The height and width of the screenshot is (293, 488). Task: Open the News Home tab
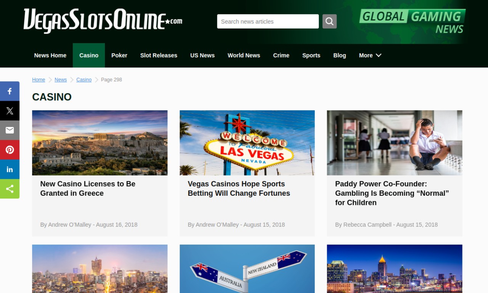click(x=50, y=55)
